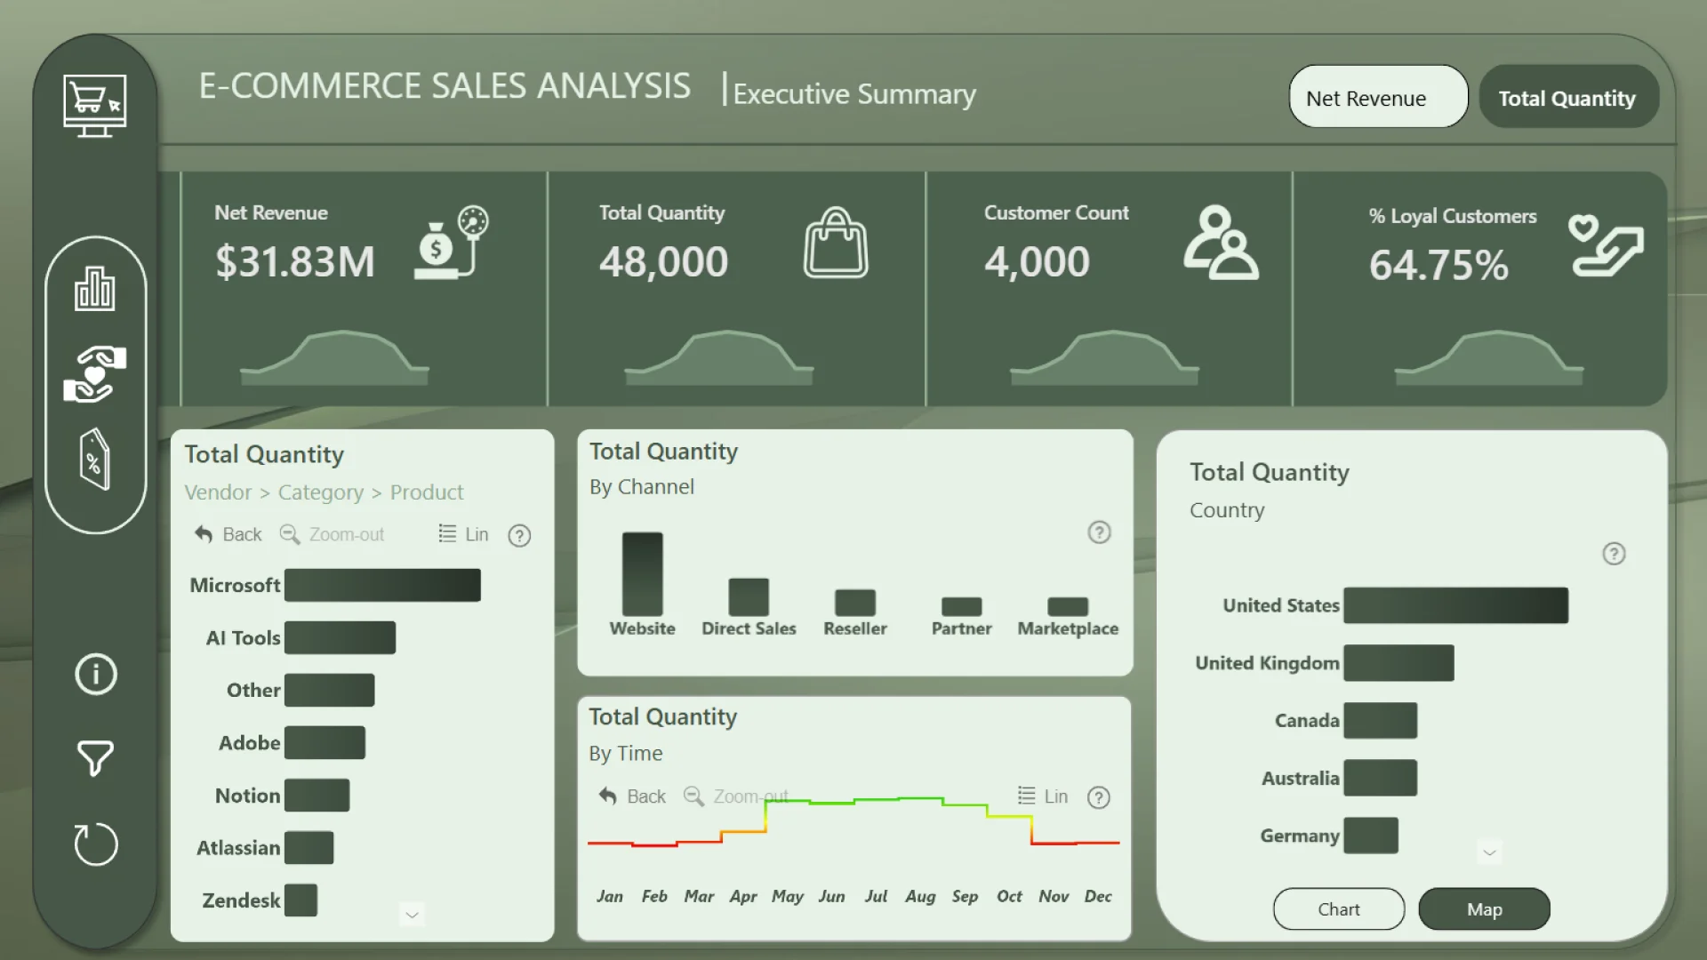The image size is (1707, 960).
Task: Switch measure to Total Quantity
Action: (1567, 97)
